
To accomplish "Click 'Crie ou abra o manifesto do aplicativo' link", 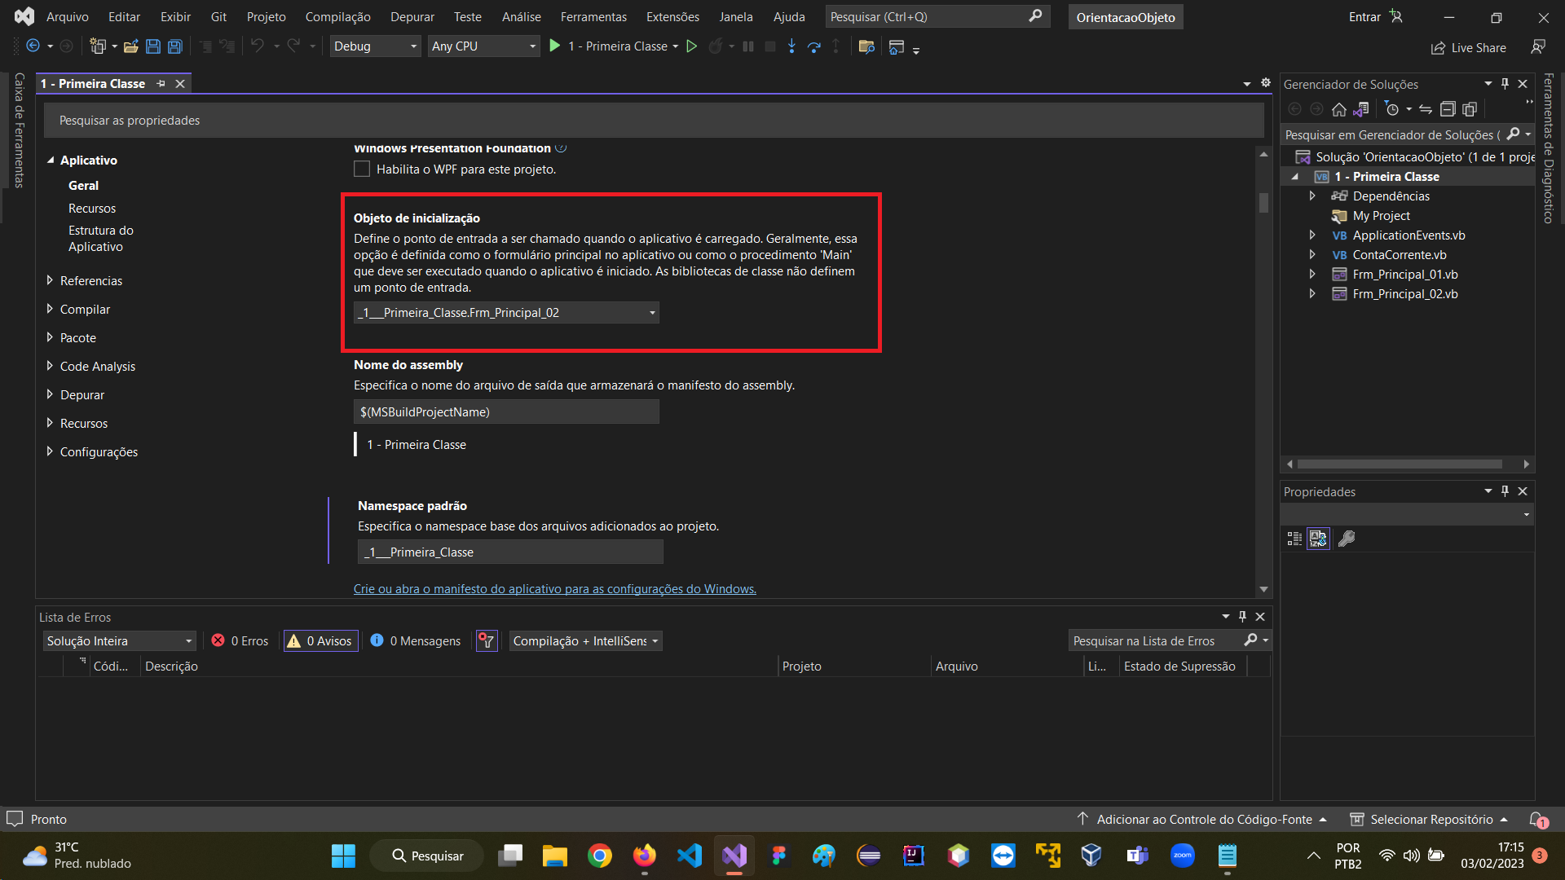I will coord(556,589).
